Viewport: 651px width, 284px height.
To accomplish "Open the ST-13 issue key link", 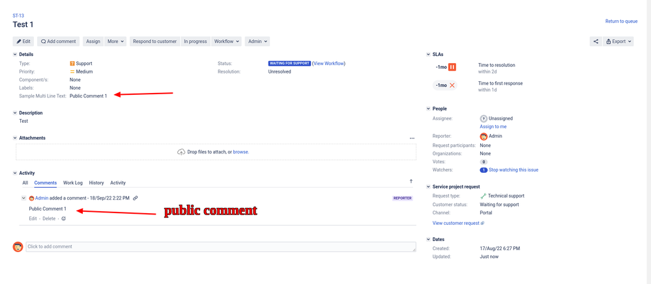I will (18, 16).
